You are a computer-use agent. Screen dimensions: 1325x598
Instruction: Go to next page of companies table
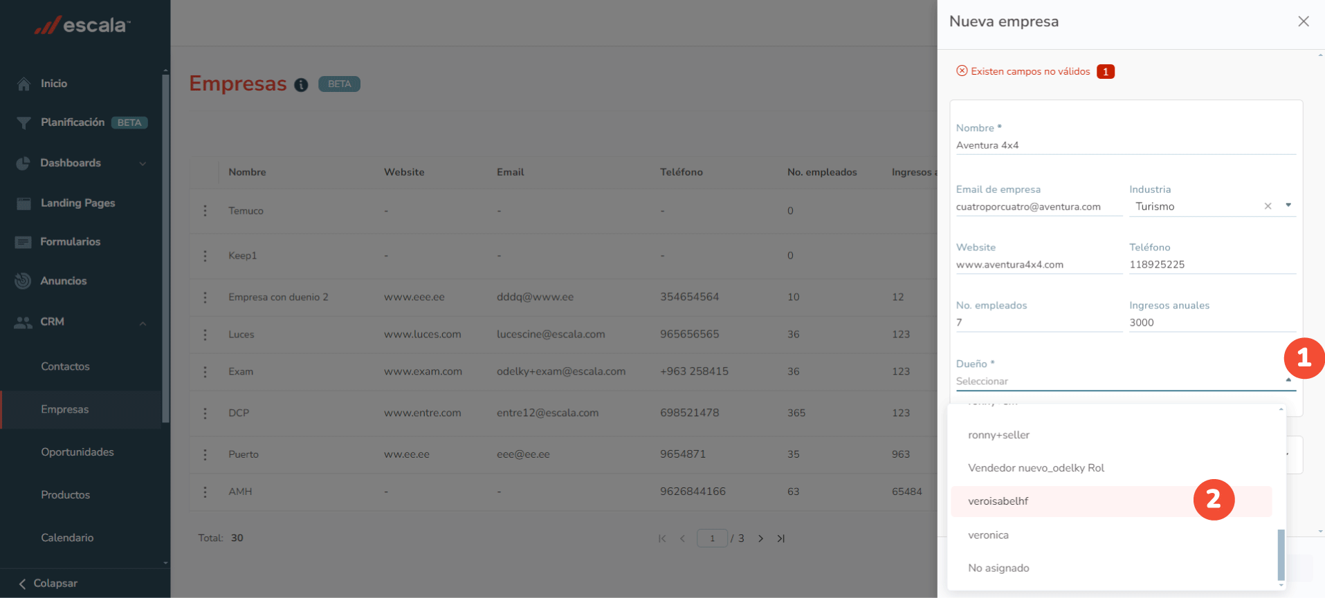point(760,539)
